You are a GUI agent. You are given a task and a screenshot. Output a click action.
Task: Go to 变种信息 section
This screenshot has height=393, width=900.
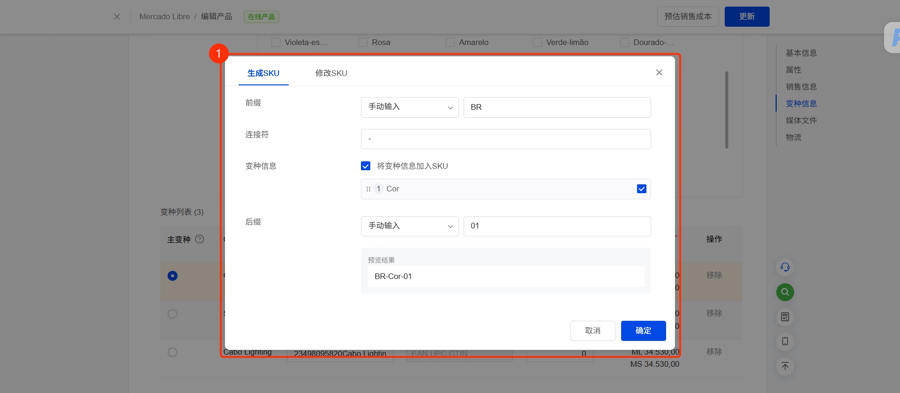[801, 104]
